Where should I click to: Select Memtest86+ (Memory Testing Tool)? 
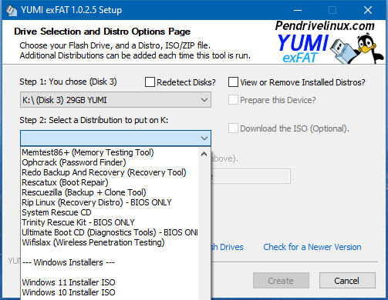[88, 152]
